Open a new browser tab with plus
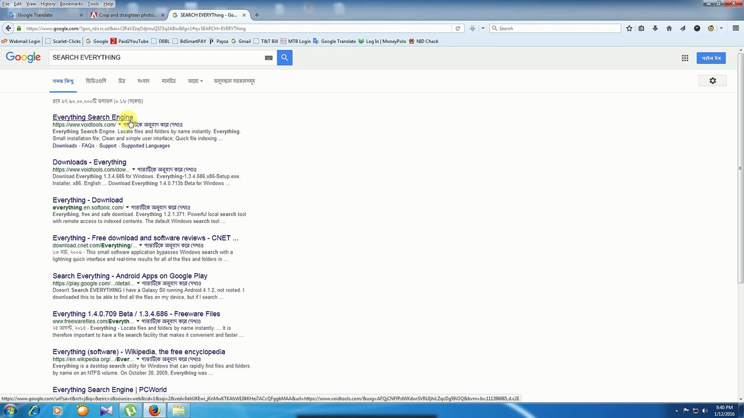 click(x=257, y=15)
